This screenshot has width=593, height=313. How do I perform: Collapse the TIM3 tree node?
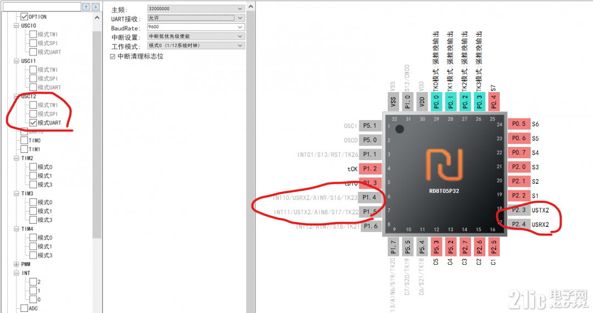tap(16, 194)
